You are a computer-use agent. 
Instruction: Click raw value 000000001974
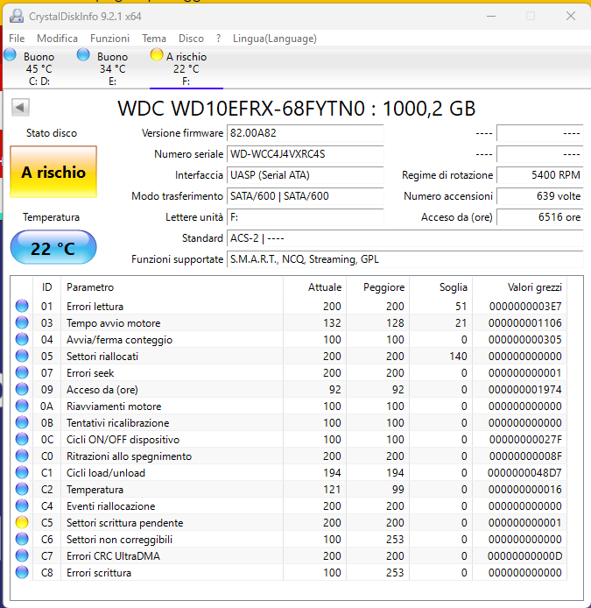(x=524, y=390)
